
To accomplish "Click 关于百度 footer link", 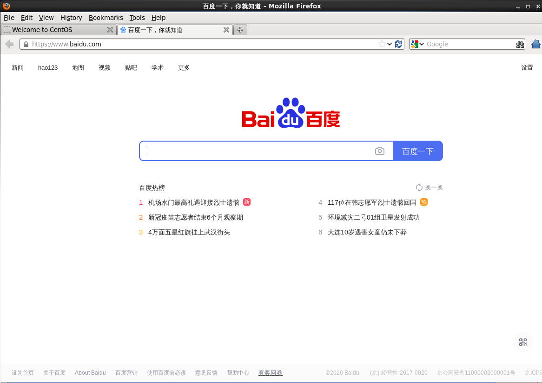I will (x=54, y=373).
